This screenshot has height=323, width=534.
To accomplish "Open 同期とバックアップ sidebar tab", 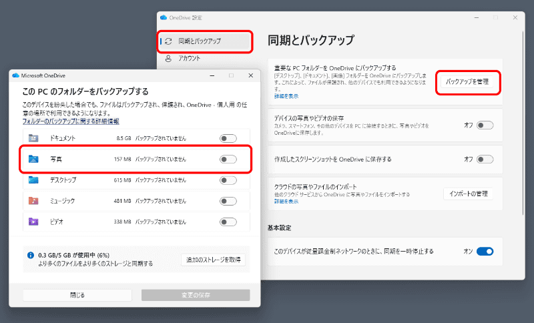I will coord(205,41).
